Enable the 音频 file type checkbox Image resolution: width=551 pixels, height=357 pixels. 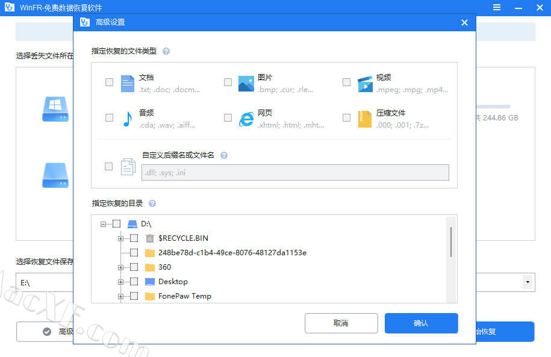pos(109,118)
